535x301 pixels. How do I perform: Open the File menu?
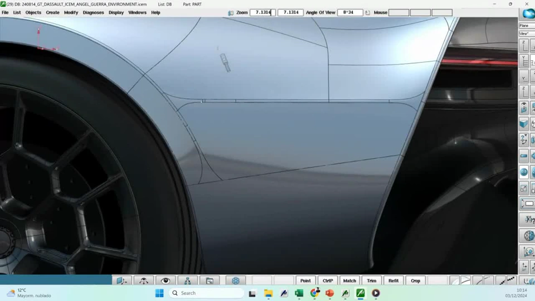(5, 13)
